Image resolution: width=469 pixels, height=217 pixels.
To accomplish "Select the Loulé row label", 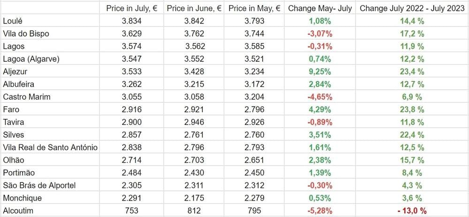I will (x=13, y=21).
